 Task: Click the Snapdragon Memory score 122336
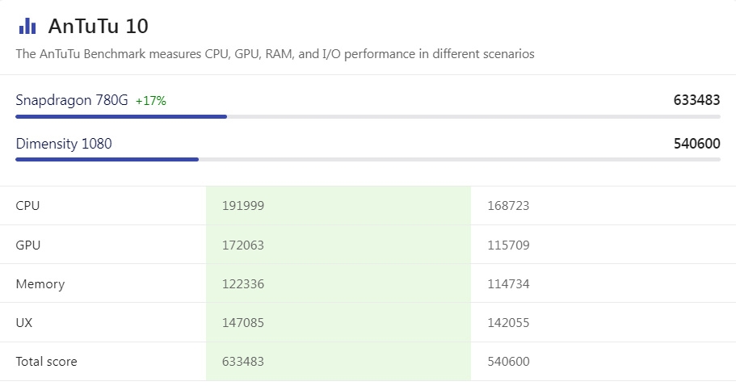[243, 284]
